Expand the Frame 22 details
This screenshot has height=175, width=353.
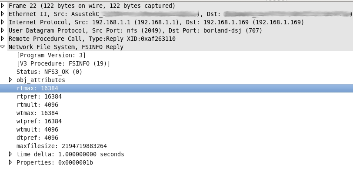click(3, 6)
